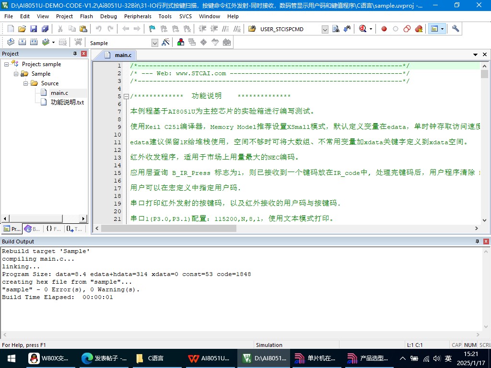This screenshot has height=368, width=491.
Task: Click the Build target toolbar icon
Action: click(x=22, y=42)
